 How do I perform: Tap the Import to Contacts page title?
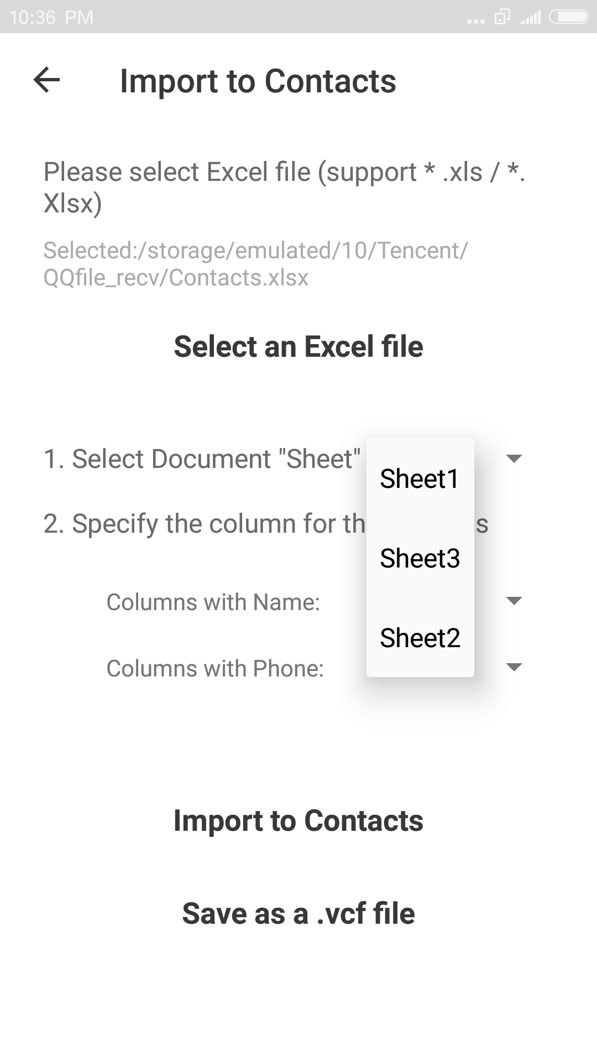tap(258, 81)
